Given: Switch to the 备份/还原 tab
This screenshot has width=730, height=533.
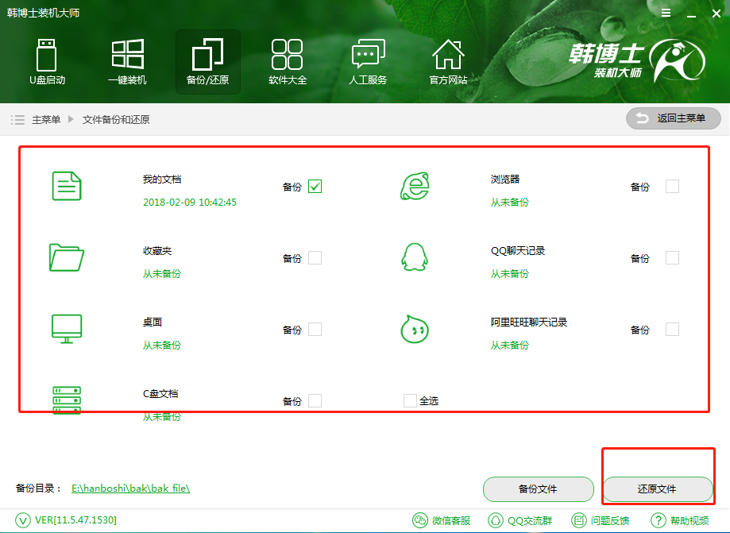Looking at the screenshot, I should coord(207,62).
